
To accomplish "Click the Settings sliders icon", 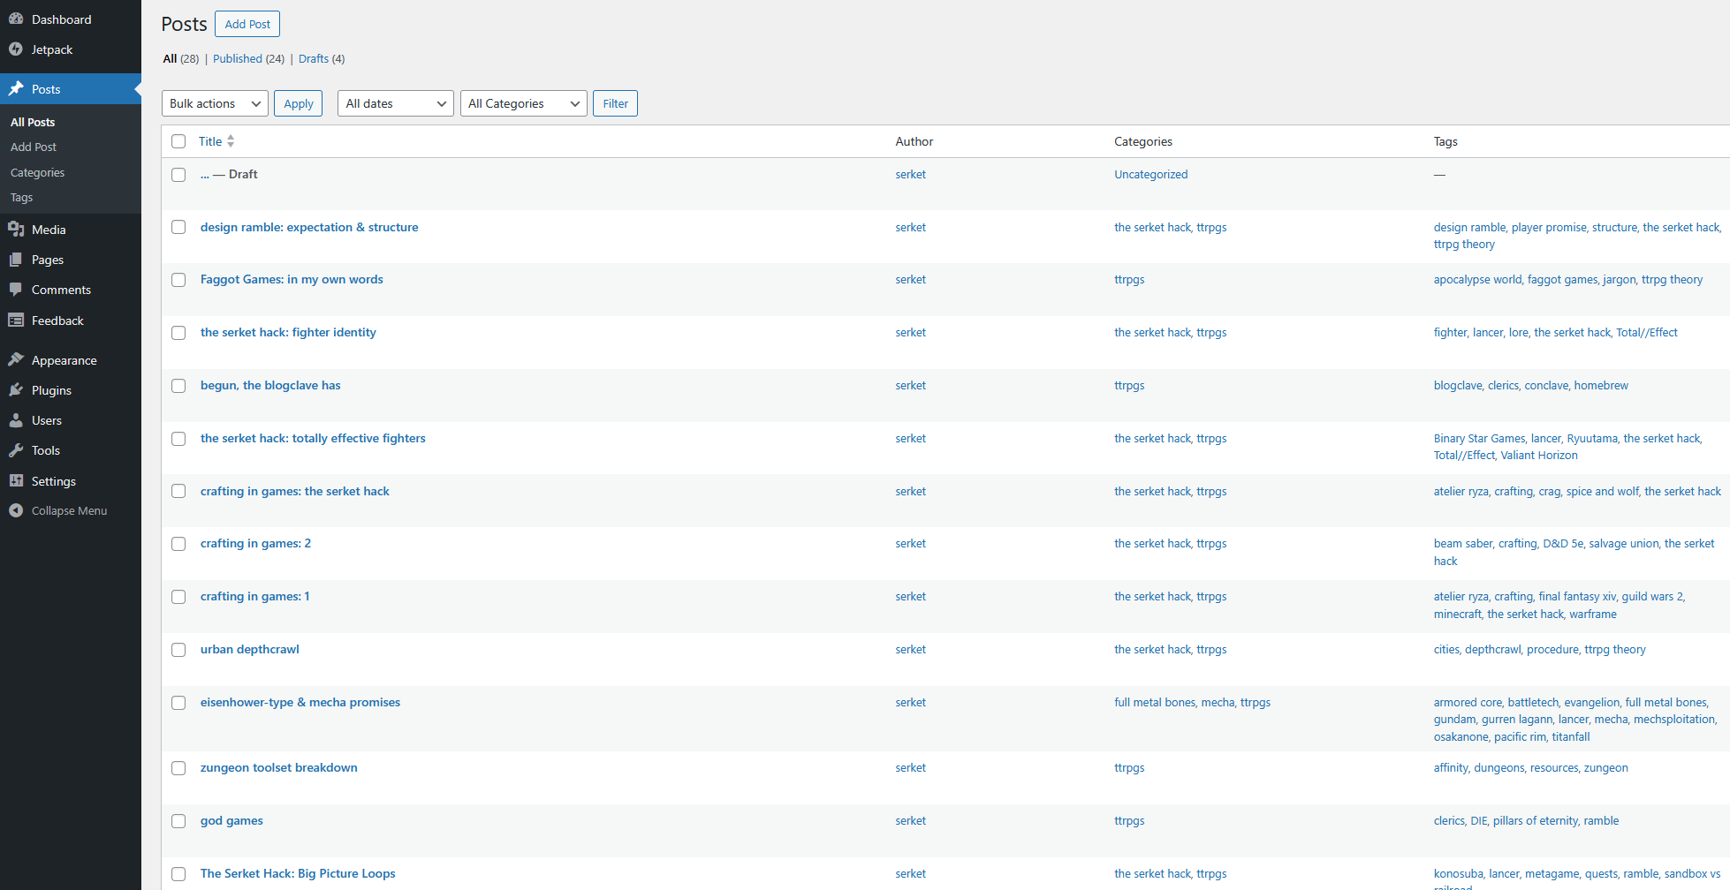I will tap(16, 480).
